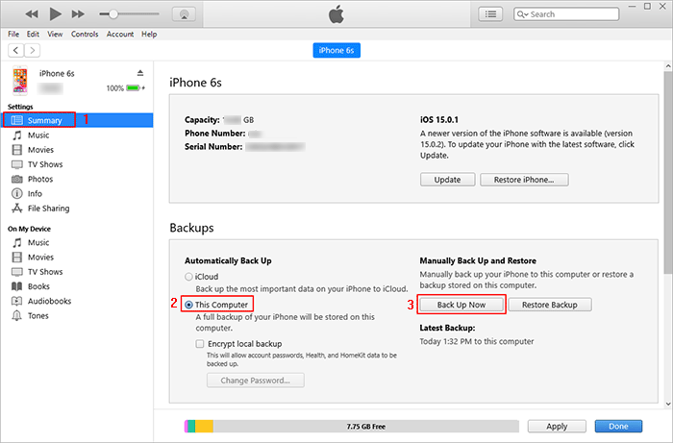Click the 'iOS 15.0.1' version text

439,120
